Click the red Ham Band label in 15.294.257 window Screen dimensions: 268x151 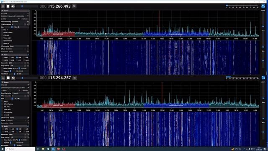58,106
